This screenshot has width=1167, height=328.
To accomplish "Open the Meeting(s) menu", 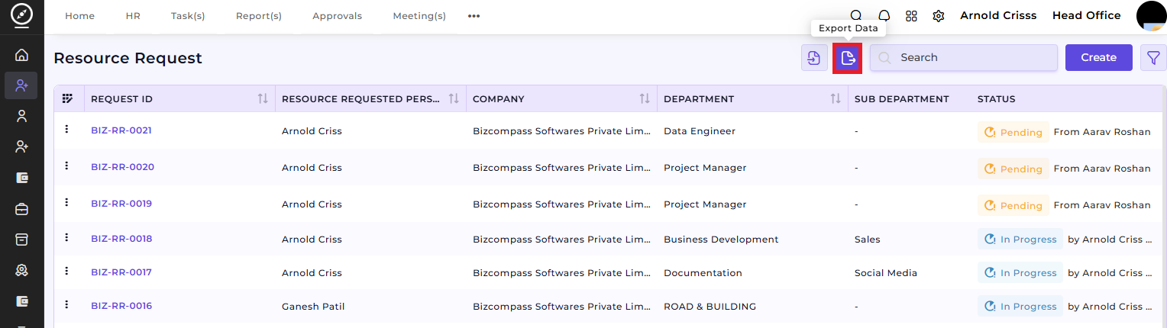I will click(419, 16).
